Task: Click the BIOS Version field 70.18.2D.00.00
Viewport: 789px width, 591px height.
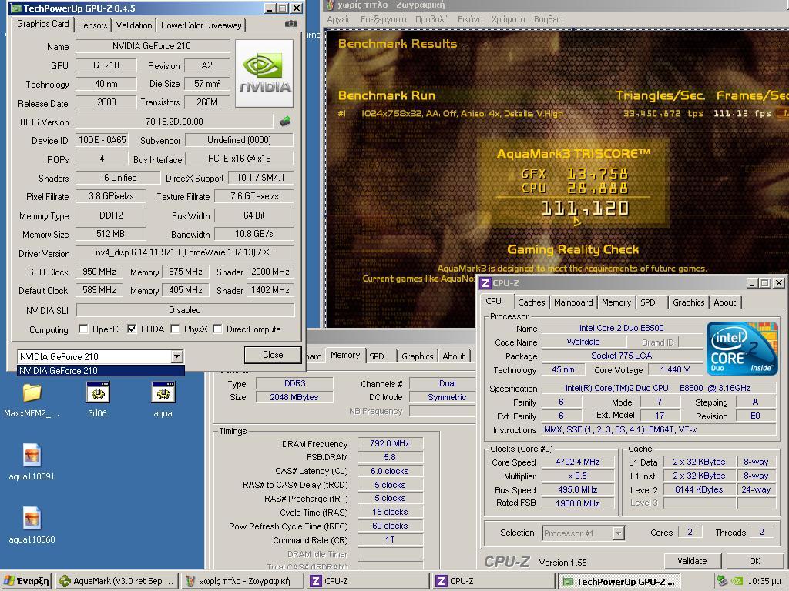Action: click(174, 121)
